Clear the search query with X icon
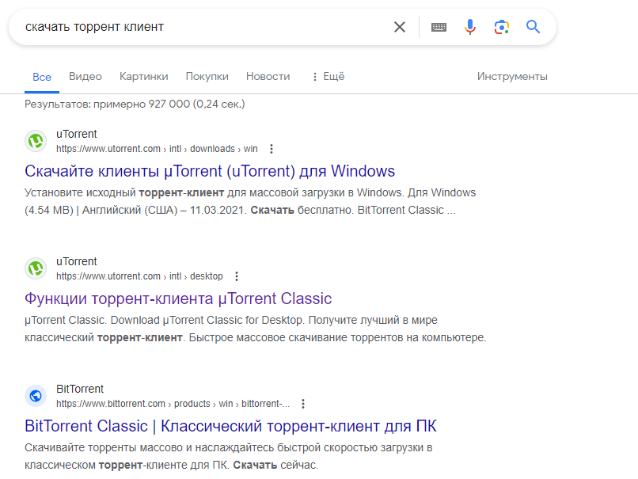Screen dimensions: 638x479 400,27
